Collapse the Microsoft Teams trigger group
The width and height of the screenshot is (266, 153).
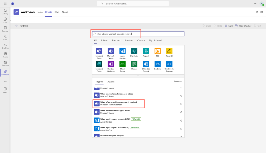181,88
